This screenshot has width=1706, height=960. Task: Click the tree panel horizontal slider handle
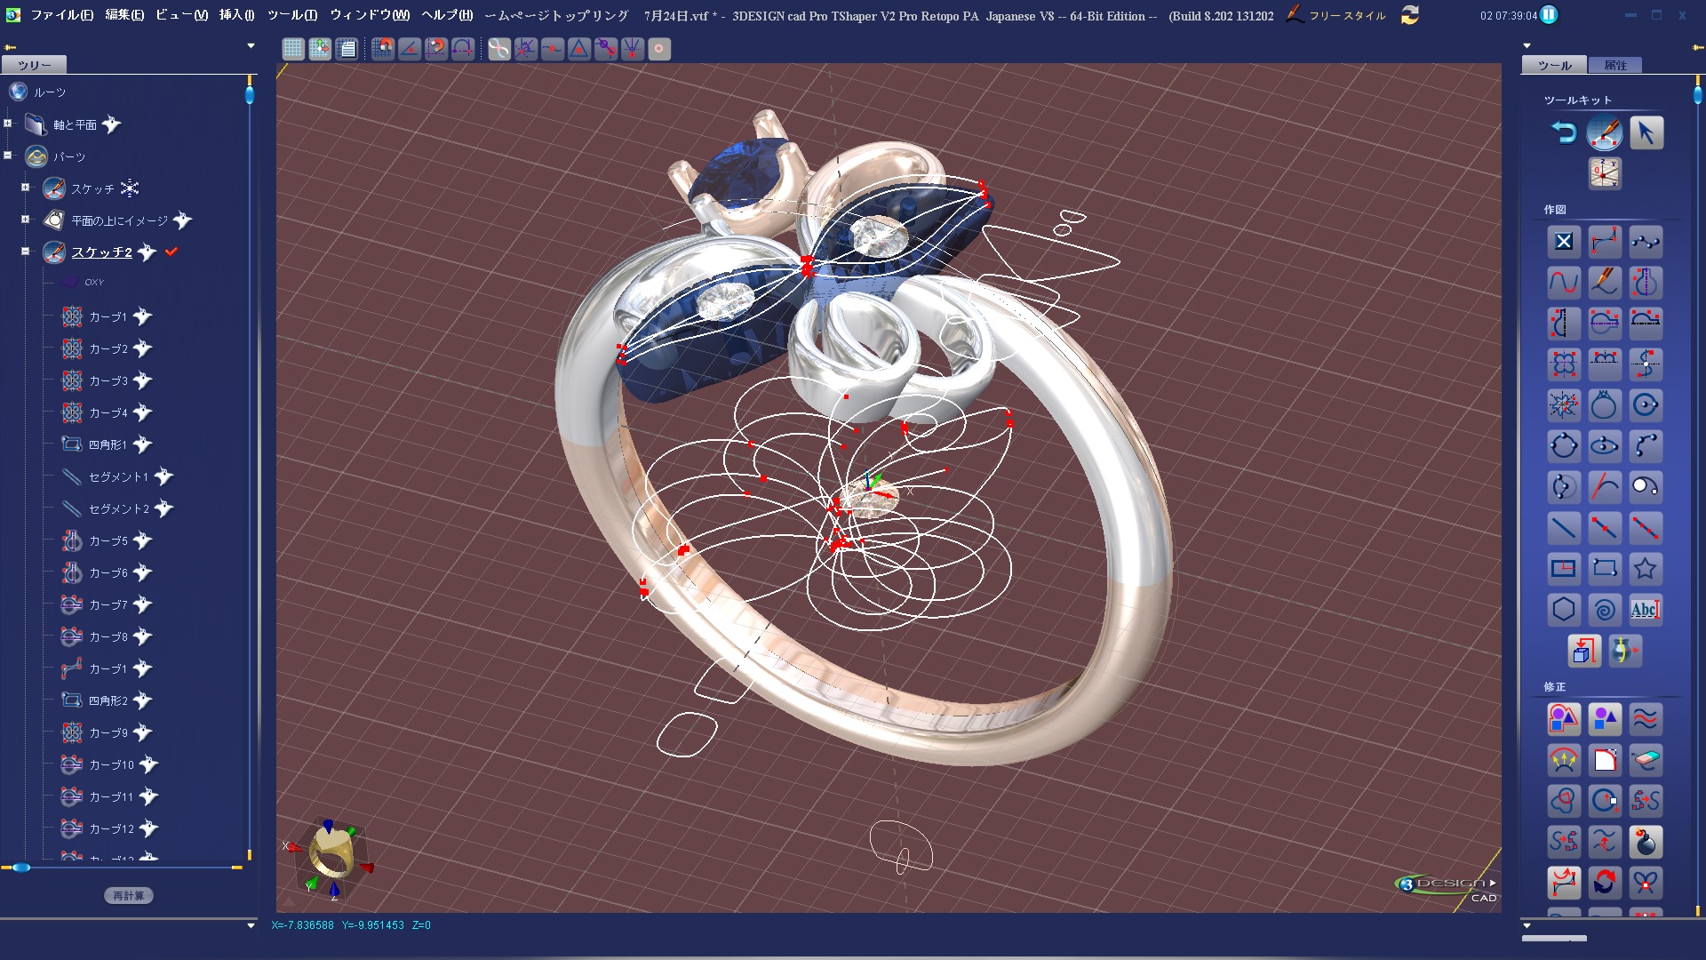click(20, 868)
